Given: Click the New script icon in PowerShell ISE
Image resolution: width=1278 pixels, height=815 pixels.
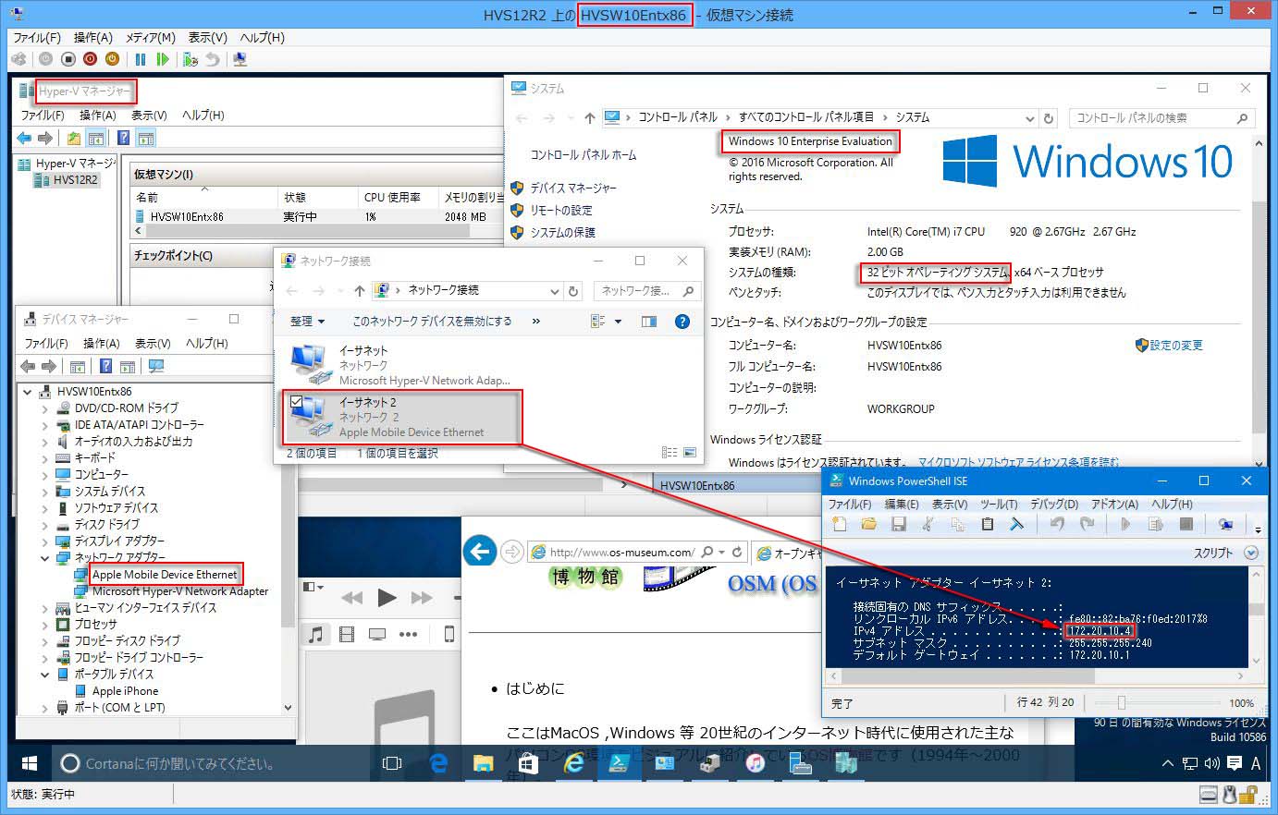Looking at the screenshot, I should coord(840,524).
